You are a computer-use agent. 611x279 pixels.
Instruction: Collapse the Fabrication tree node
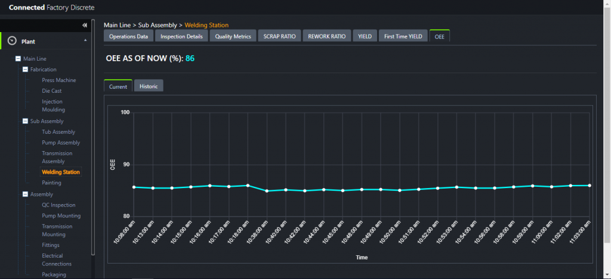click(25, 70)
